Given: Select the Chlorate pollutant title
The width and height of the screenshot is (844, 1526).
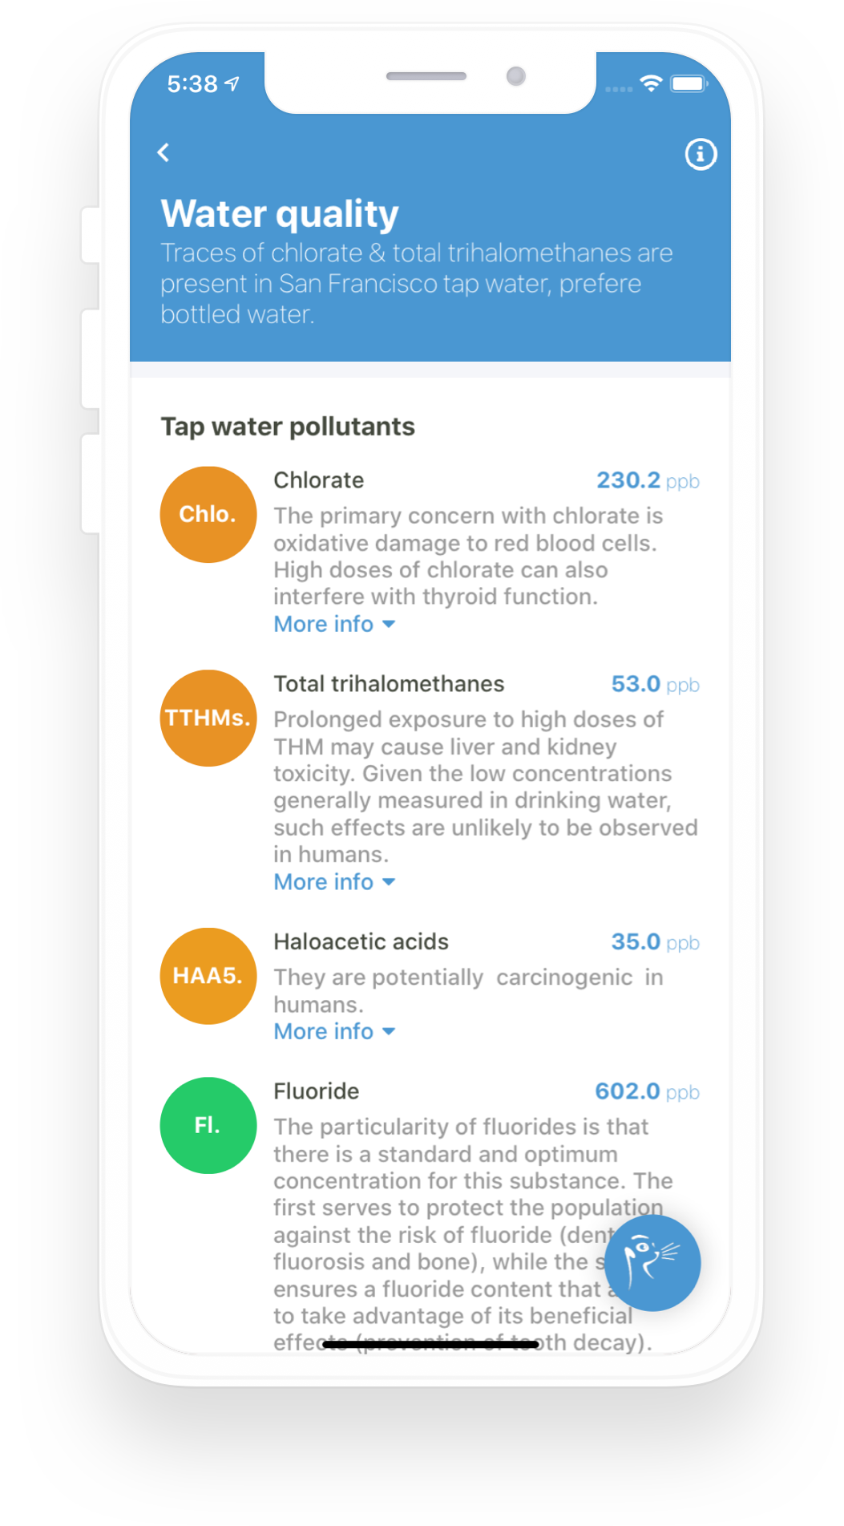Looking at the screenshot, I should (x=319, y=480).
